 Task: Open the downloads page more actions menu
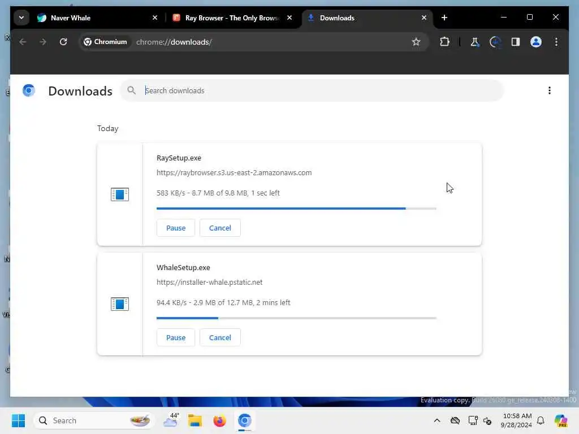pyautogui.click(x=549, y=90)
